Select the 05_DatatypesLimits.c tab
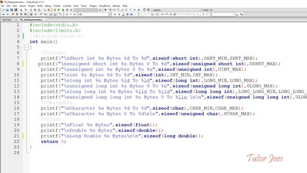 coord(31,20)
